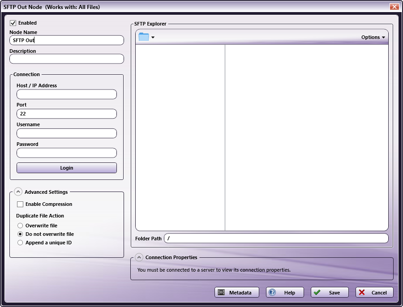403x307 pixels.
Task: Save the SFTP Out node settings
Action: pos(330,292)
